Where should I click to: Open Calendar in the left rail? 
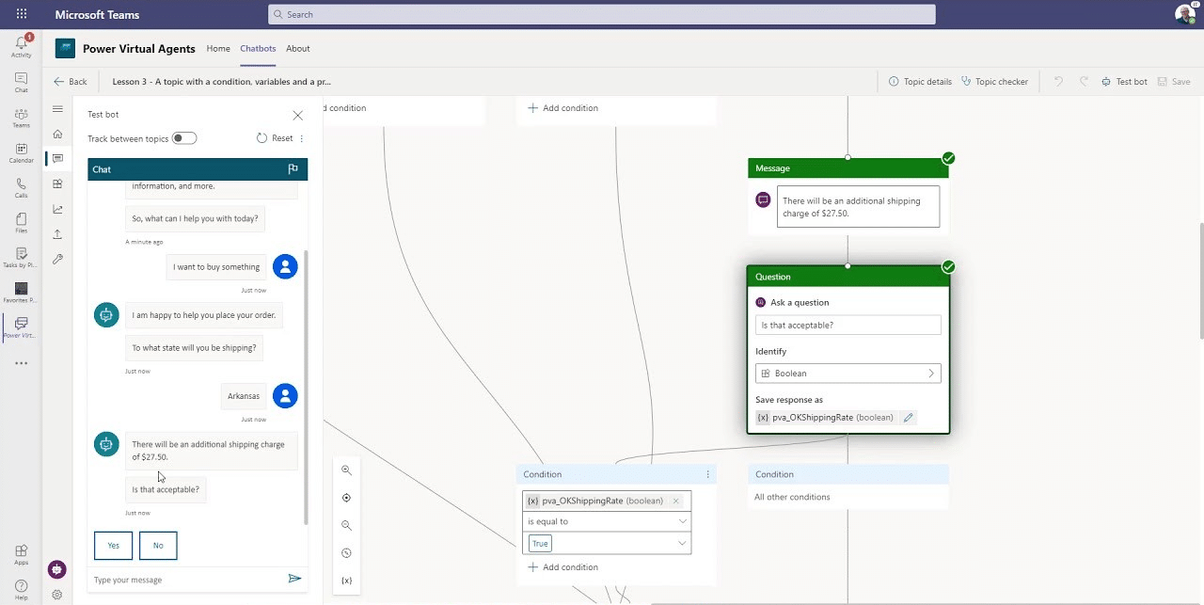[21, 152]
